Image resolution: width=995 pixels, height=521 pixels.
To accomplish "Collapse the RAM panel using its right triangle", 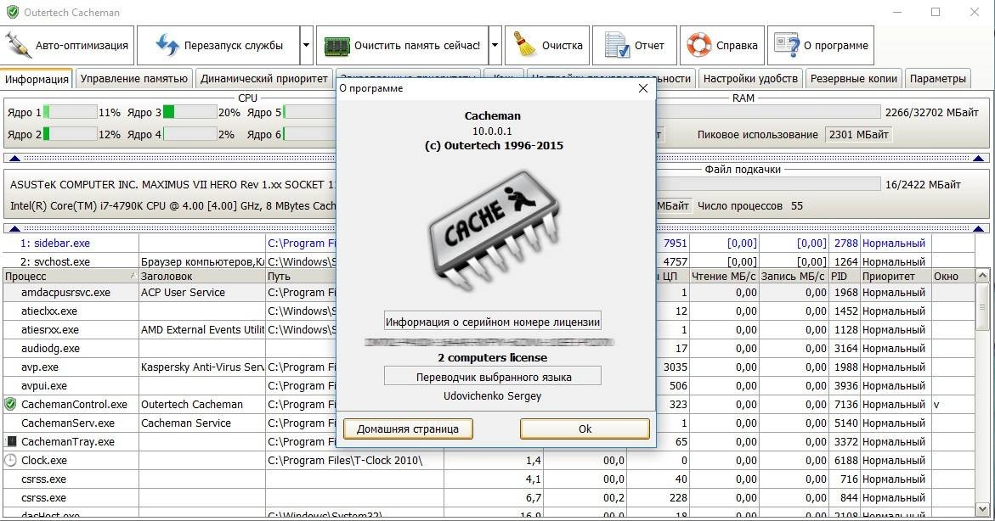I will coord(979,158).
